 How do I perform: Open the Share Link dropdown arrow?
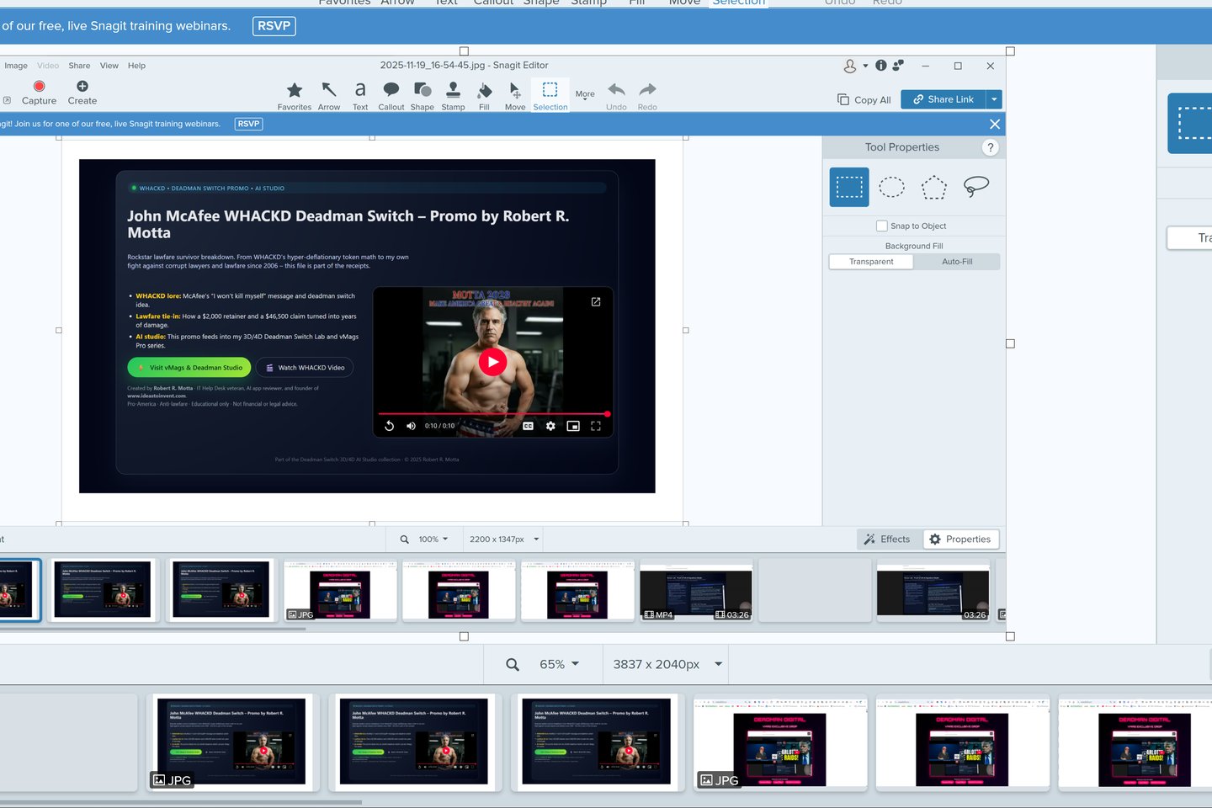point(994,99)
